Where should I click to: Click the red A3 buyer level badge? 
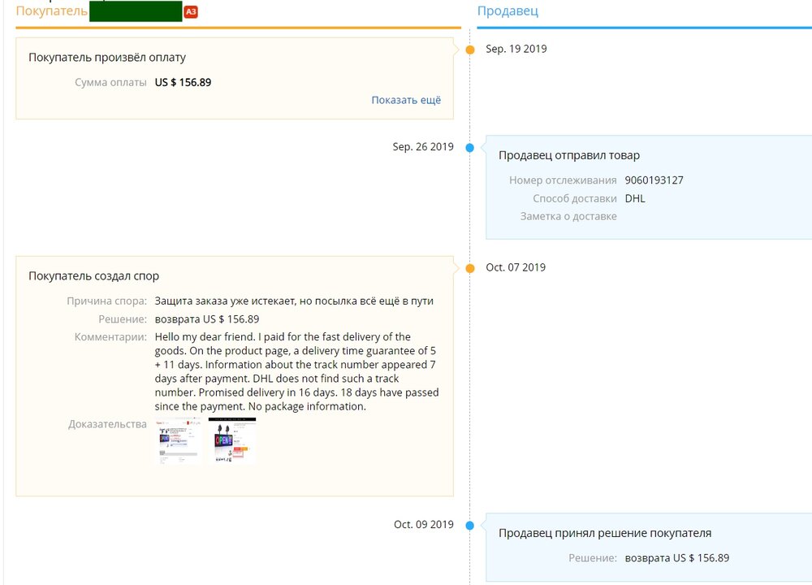tap(191, 11)
